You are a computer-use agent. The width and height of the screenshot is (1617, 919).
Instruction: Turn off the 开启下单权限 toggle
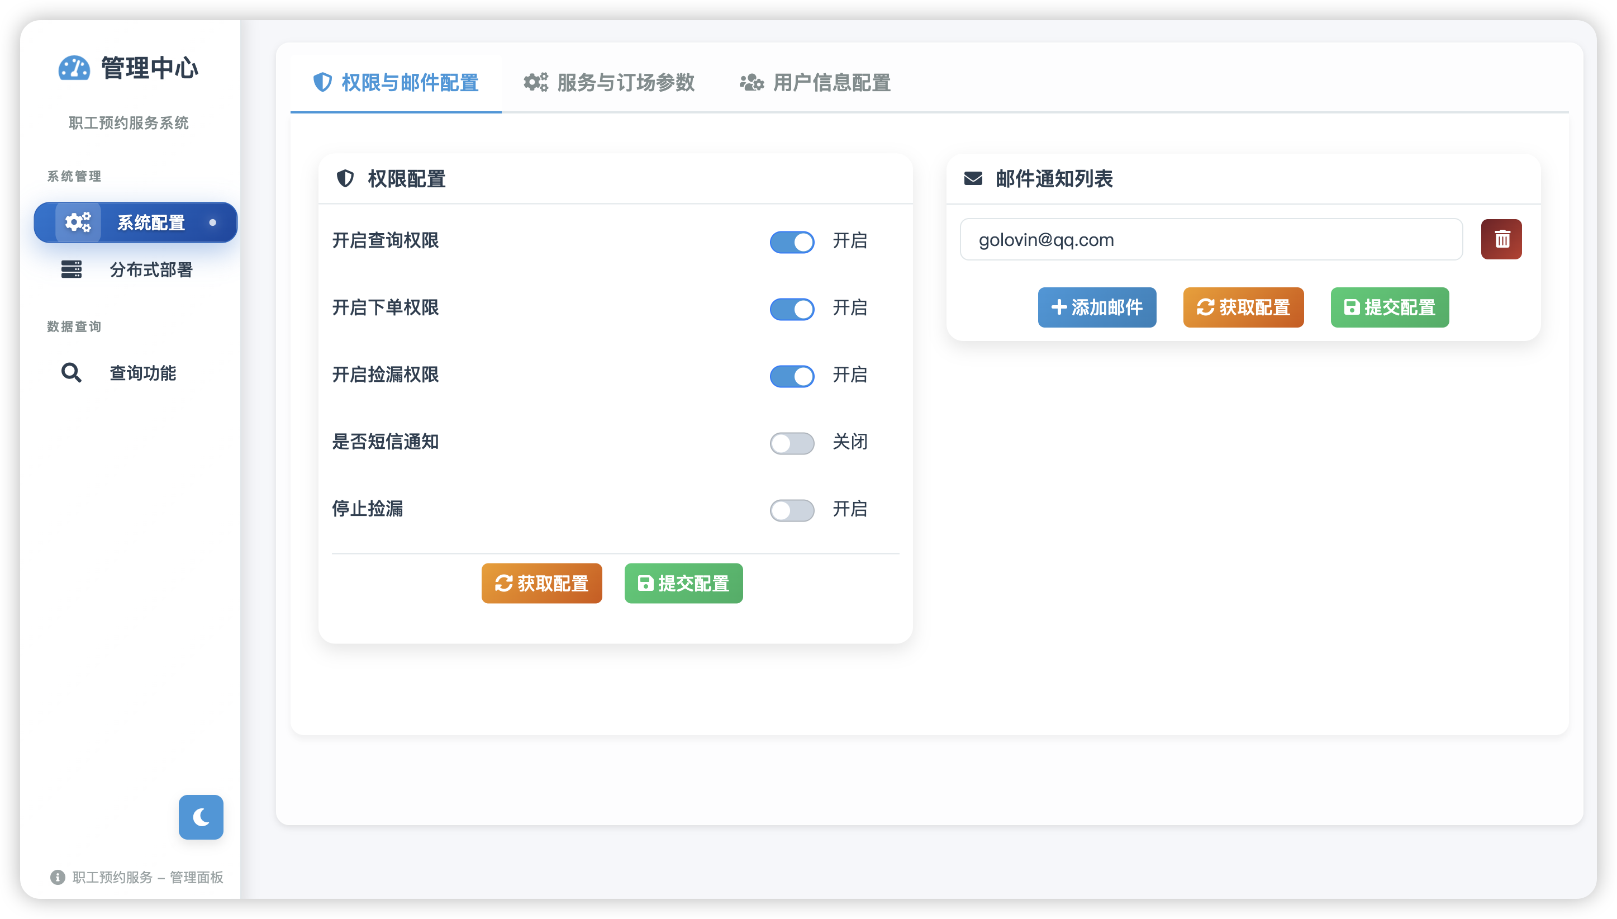(x=792, y=309)
